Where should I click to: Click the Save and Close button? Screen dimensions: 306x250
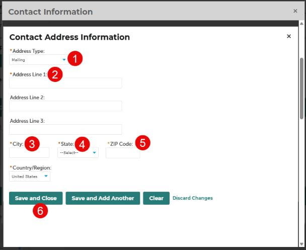pyautogui.click(x=36, y=198)
